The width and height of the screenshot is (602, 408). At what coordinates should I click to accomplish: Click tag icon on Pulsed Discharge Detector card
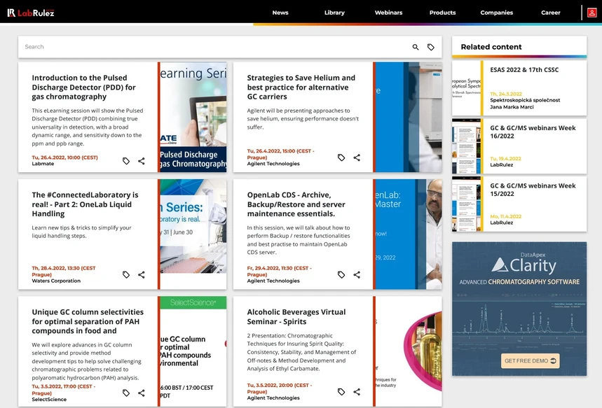coord(126,161)
